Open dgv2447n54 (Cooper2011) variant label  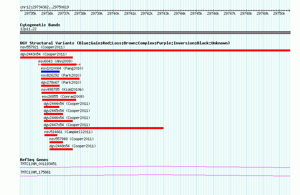click(67, 125)
